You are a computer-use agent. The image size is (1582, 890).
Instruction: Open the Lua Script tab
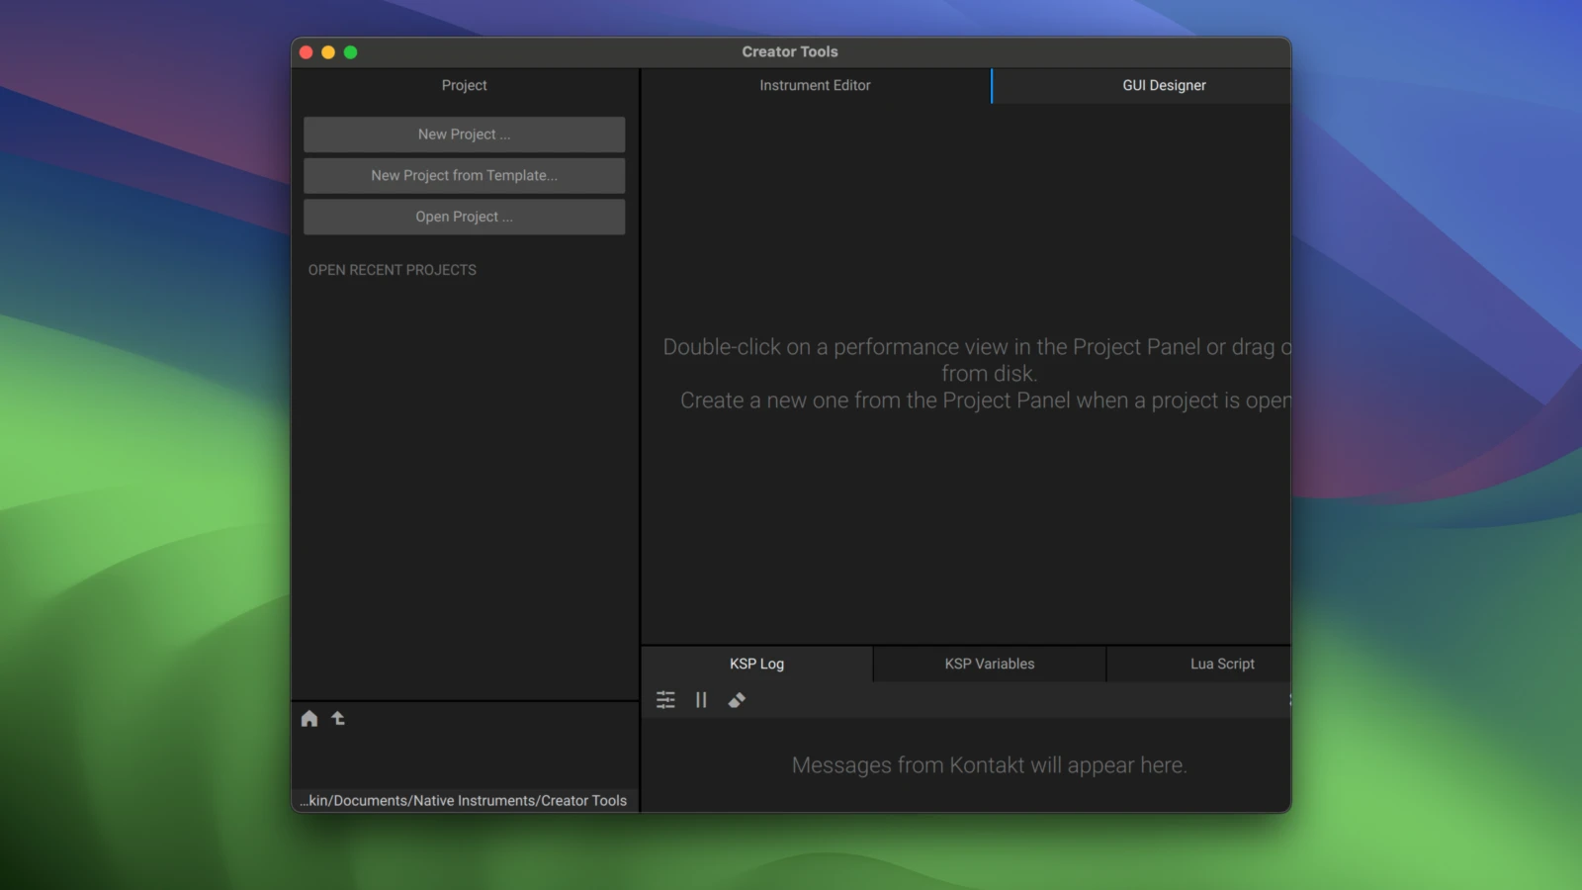click(x=1221, y=665)
